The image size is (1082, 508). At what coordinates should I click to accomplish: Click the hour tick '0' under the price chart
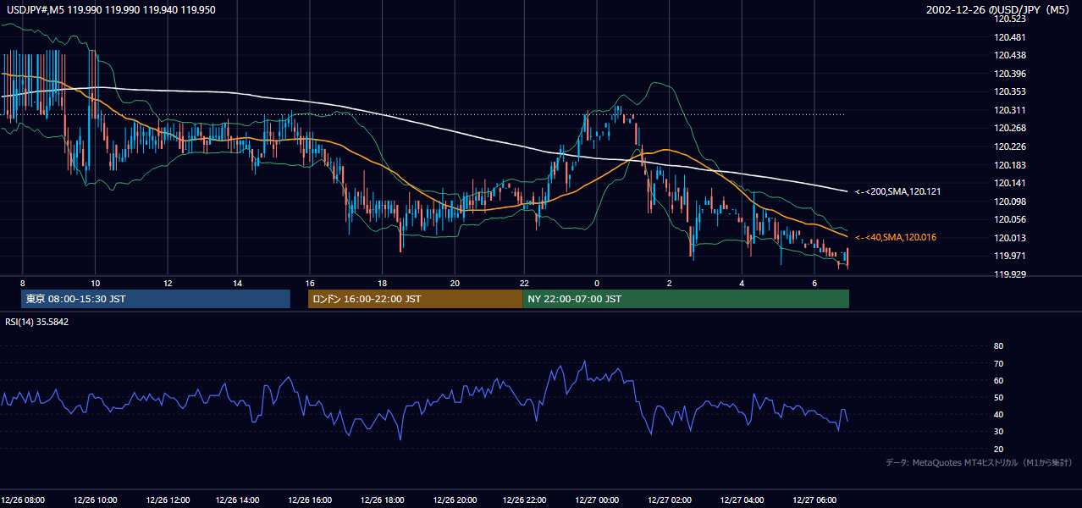[597, 283]
